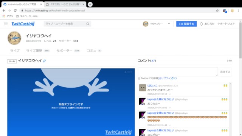Screen dimensions: 242x136
Task: Click the browser forward arrow
Action: [x=9, y=11]
